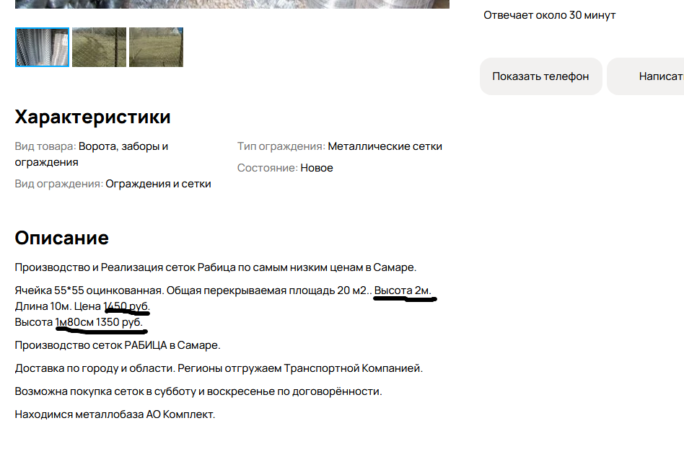The image size is (684, 449).
Task: Open the middle fence photo thumbnail
Action: 99,48
